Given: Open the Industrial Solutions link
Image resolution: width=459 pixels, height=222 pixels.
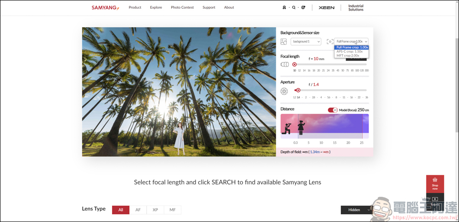Looking at the screenshot, I should pos(356,8).
